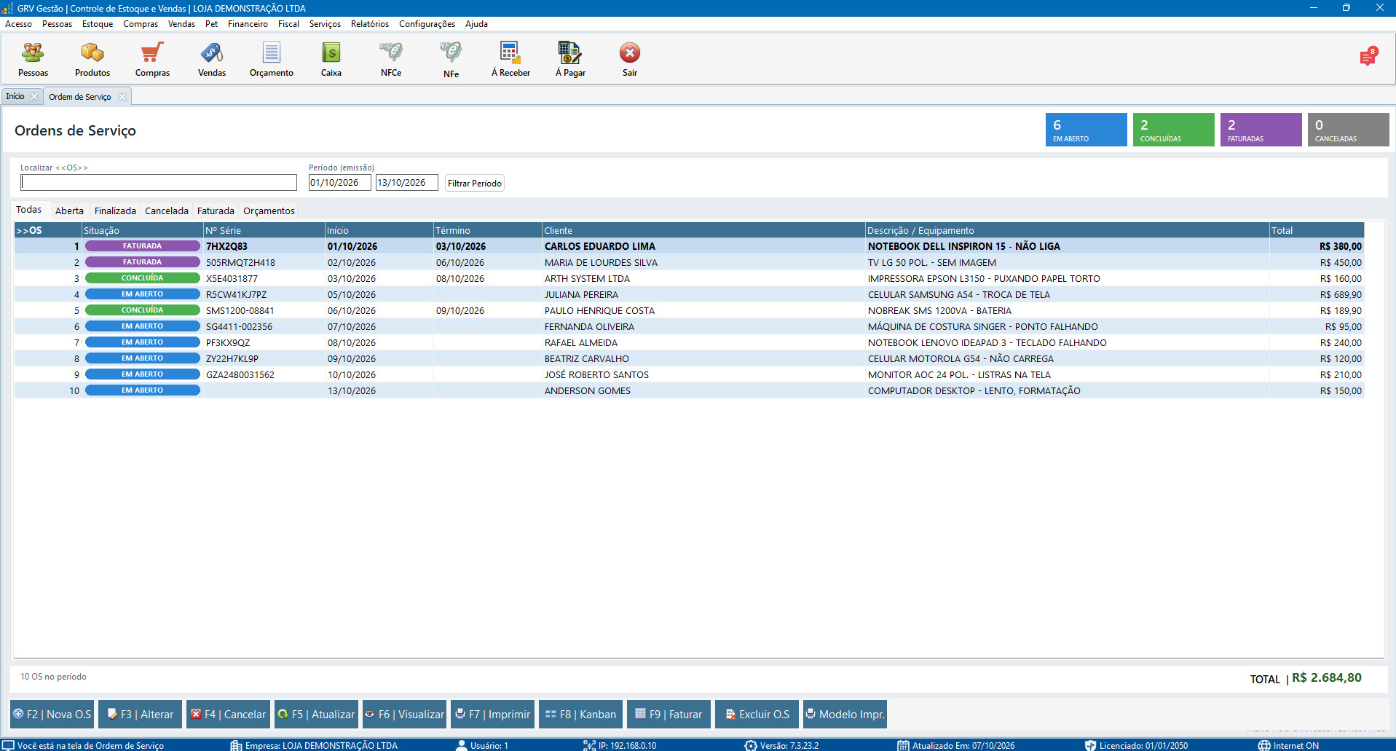The image size is (1396, 751).
Task: Open the Produtos toolbar icon
Action: [x=92, y=59]
